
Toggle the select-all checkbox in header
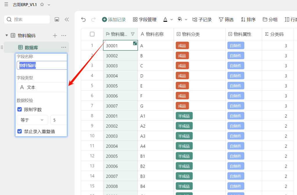92,34
